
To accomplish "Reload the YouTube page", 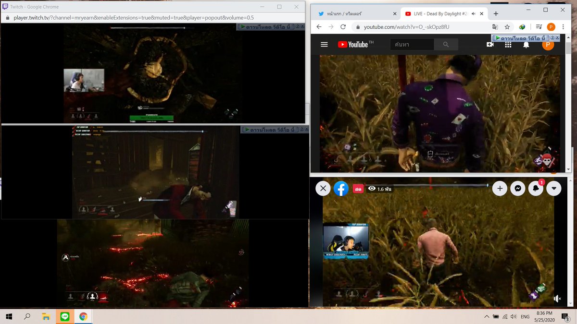I will [343, 27].
